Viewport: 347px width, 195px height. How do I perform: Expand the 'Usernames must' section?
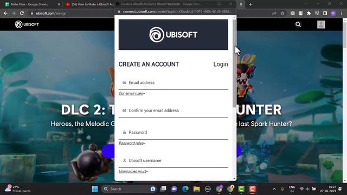click(133, 171)
